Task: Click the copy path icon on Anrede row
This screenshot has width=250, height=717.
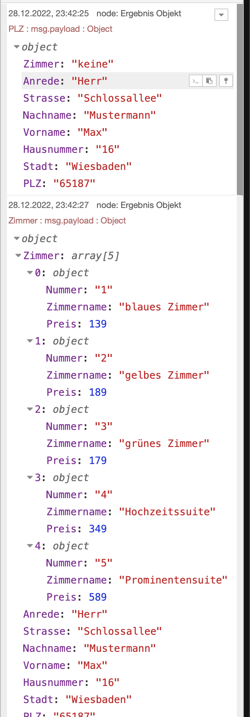Action: pyautogui.click(x=196, y=81)
